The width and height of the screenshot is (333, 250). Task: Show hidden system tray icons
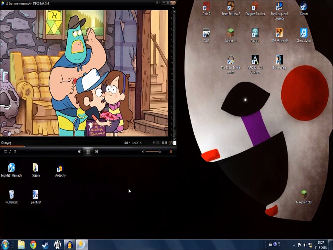coord(294,245)
